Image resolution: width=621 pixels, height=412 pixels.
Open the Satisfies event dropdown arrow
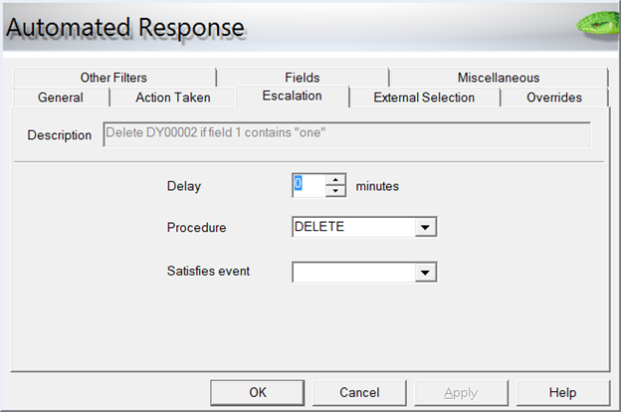(x=426, y=272)
